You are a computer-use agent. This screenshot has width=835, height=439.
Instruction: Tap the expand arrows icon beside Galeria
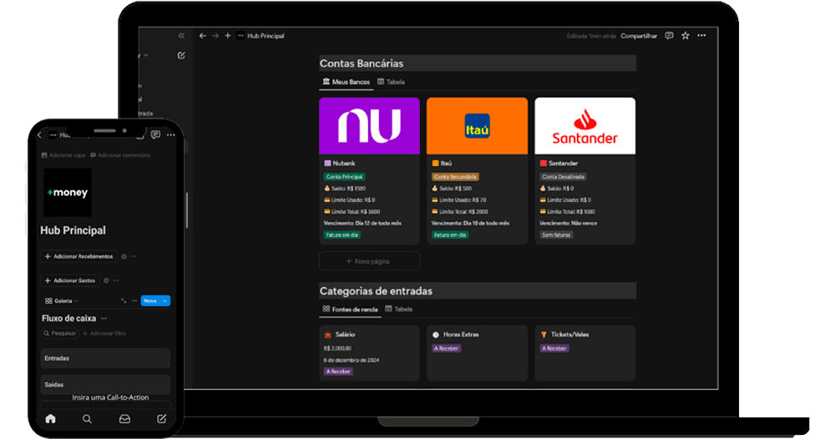coord(124,301)
